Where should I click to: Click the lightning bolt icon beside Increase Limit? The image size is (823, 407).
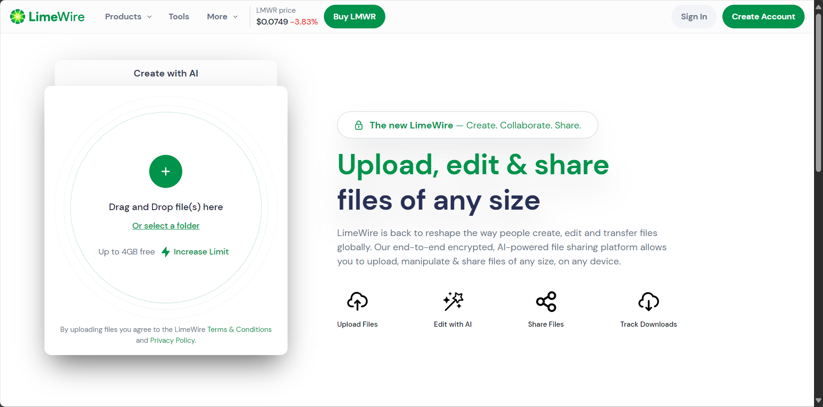click(166, 252)
